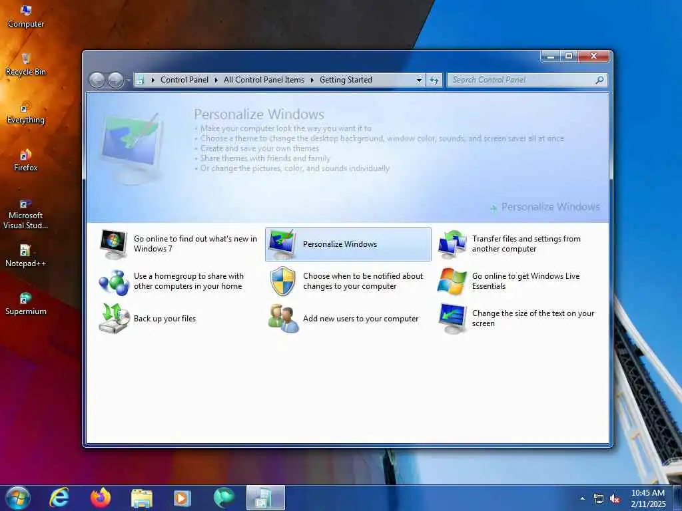Click the Control Panel address bar icon
The image size is (682, 511).
click(140, 80)
